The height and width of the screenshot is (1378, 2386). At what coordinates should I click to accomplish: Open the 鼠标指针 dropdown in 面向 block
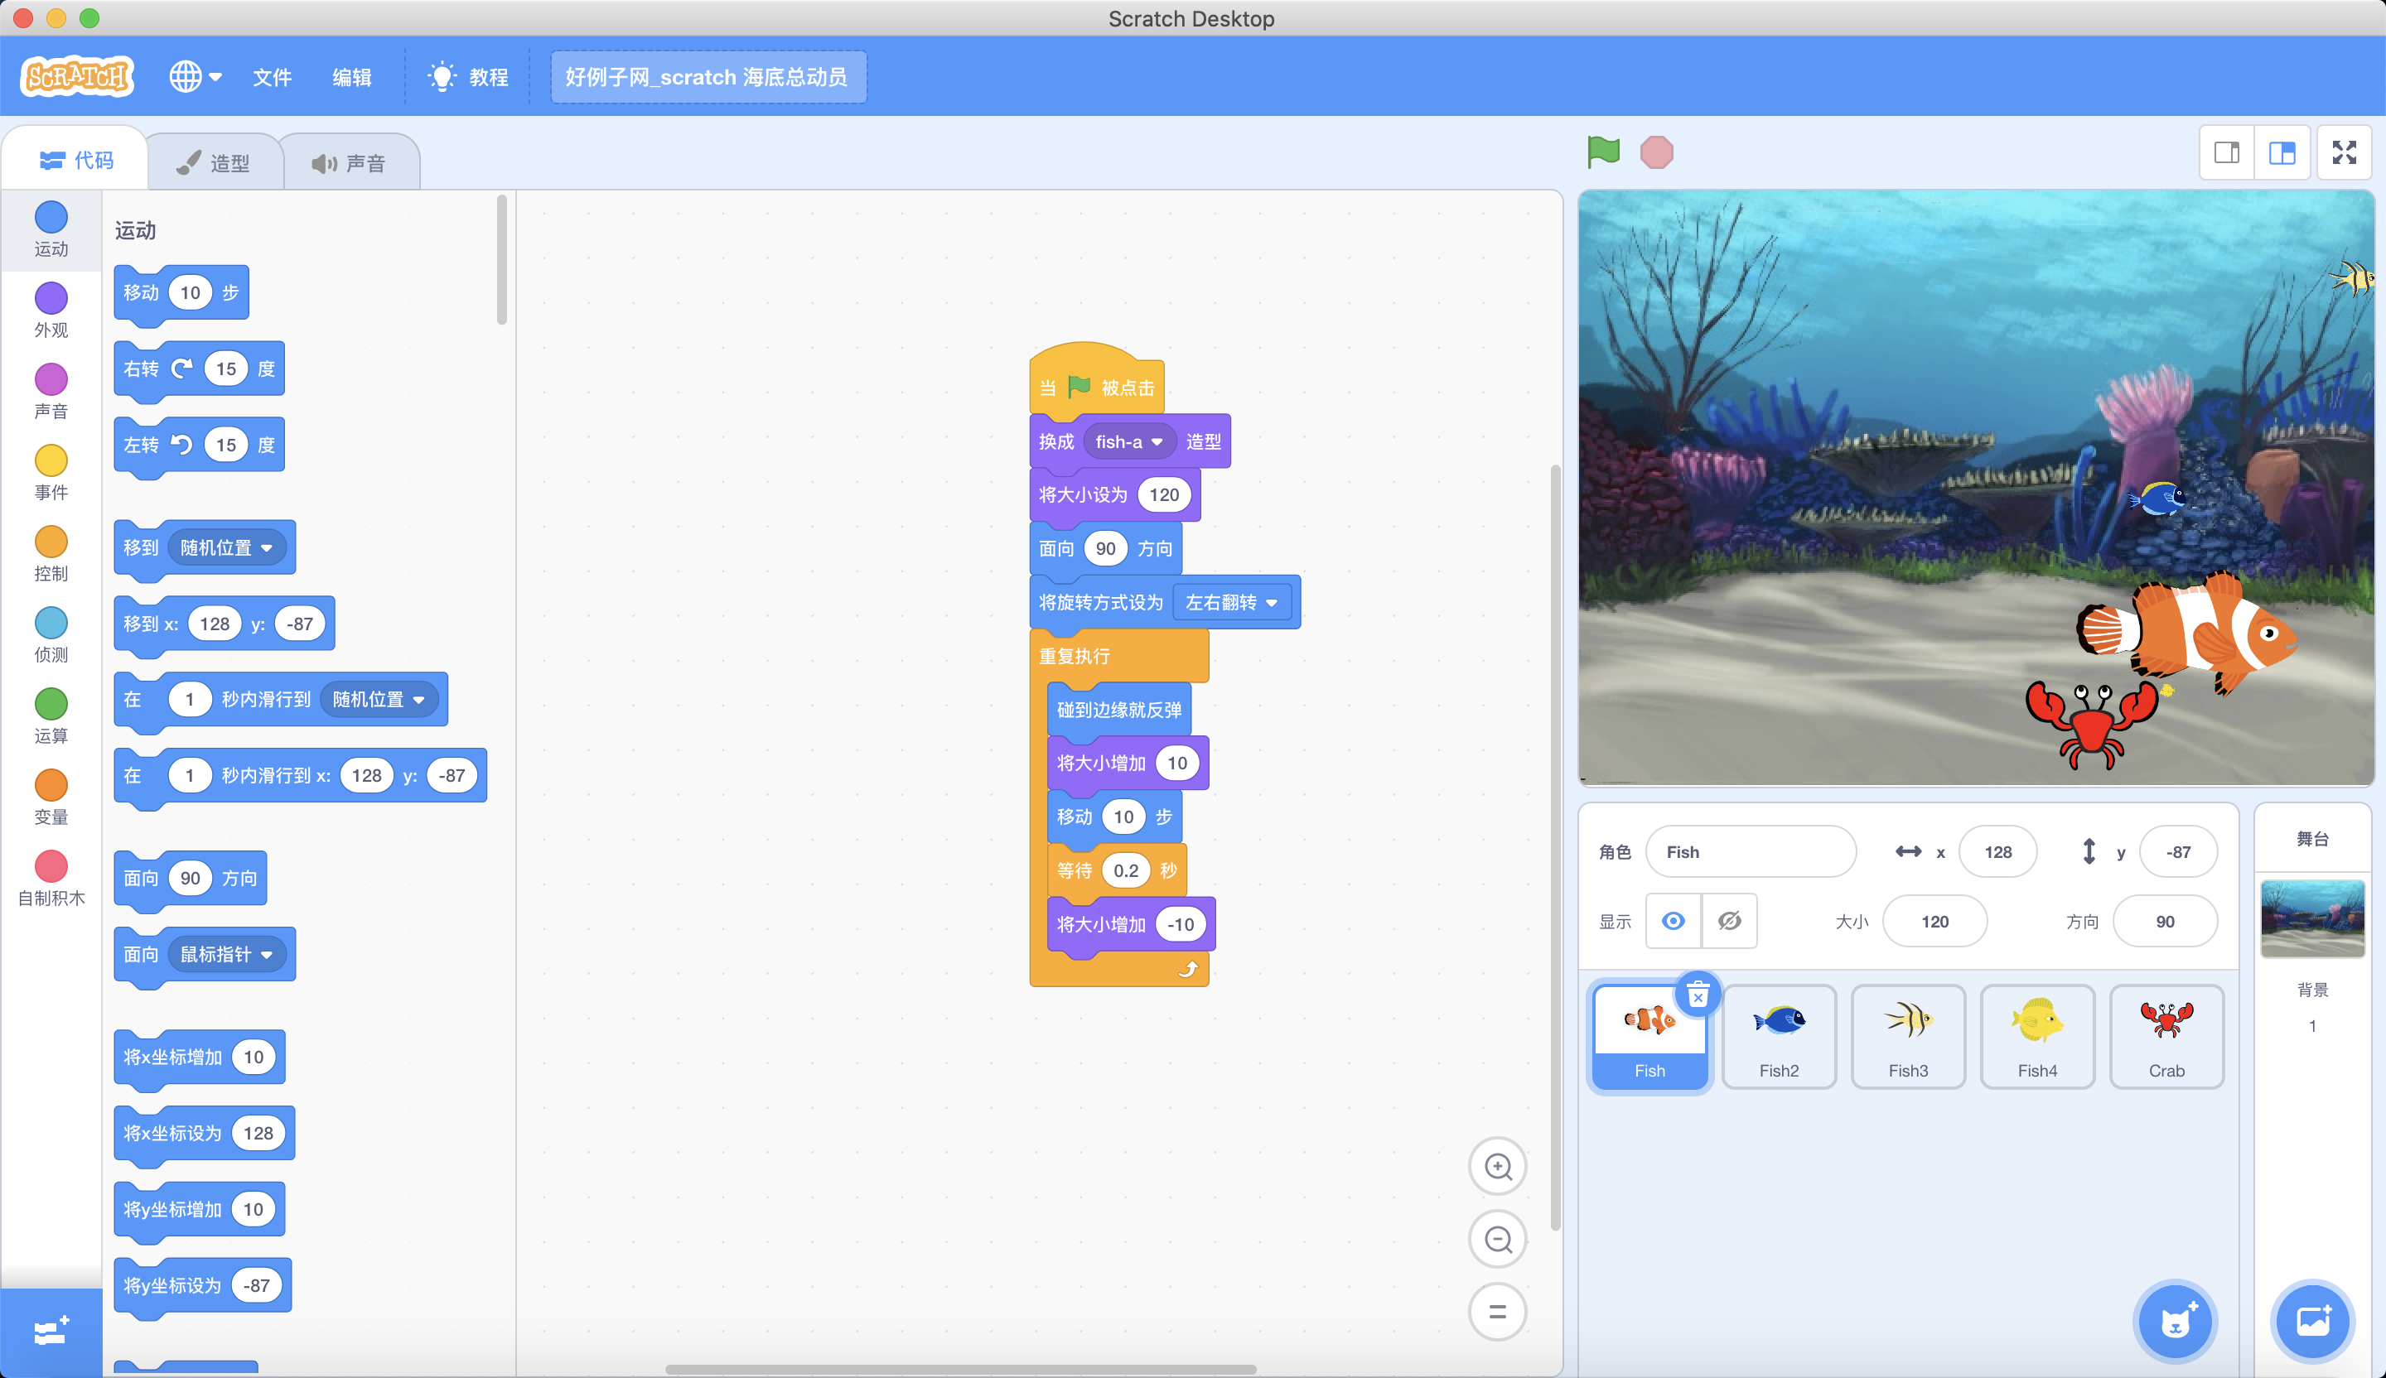226,955
